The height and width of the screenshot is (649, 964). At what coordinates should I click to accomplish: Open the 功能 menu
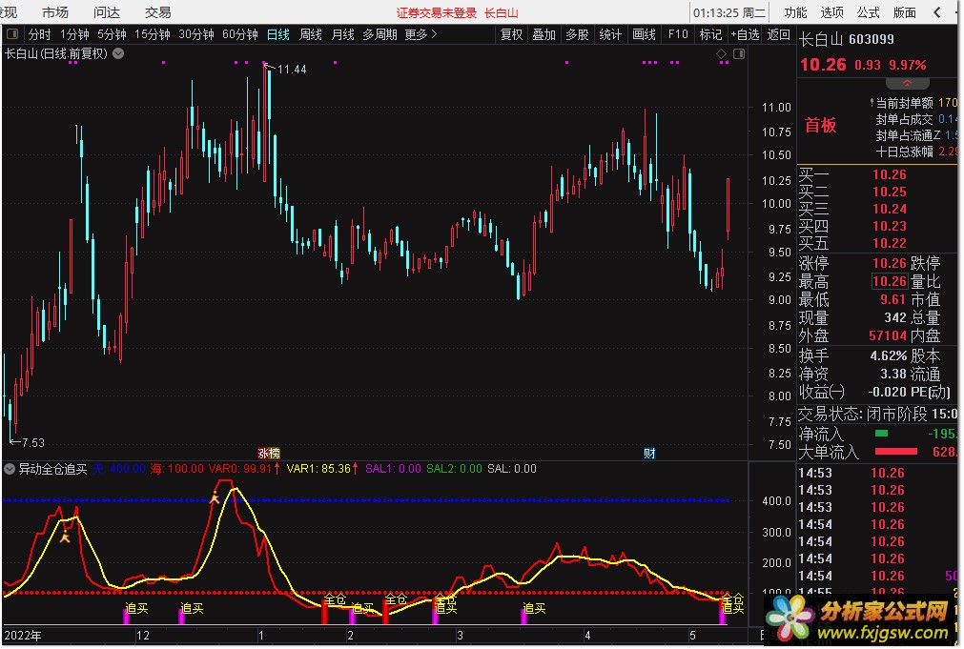795,12
